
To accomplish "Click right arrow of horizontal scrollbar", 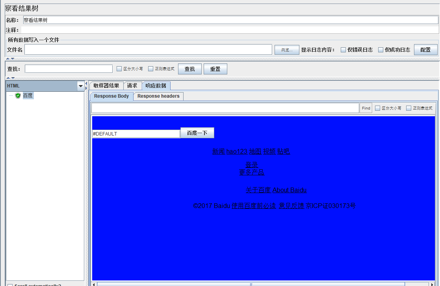I will point(432,284).
